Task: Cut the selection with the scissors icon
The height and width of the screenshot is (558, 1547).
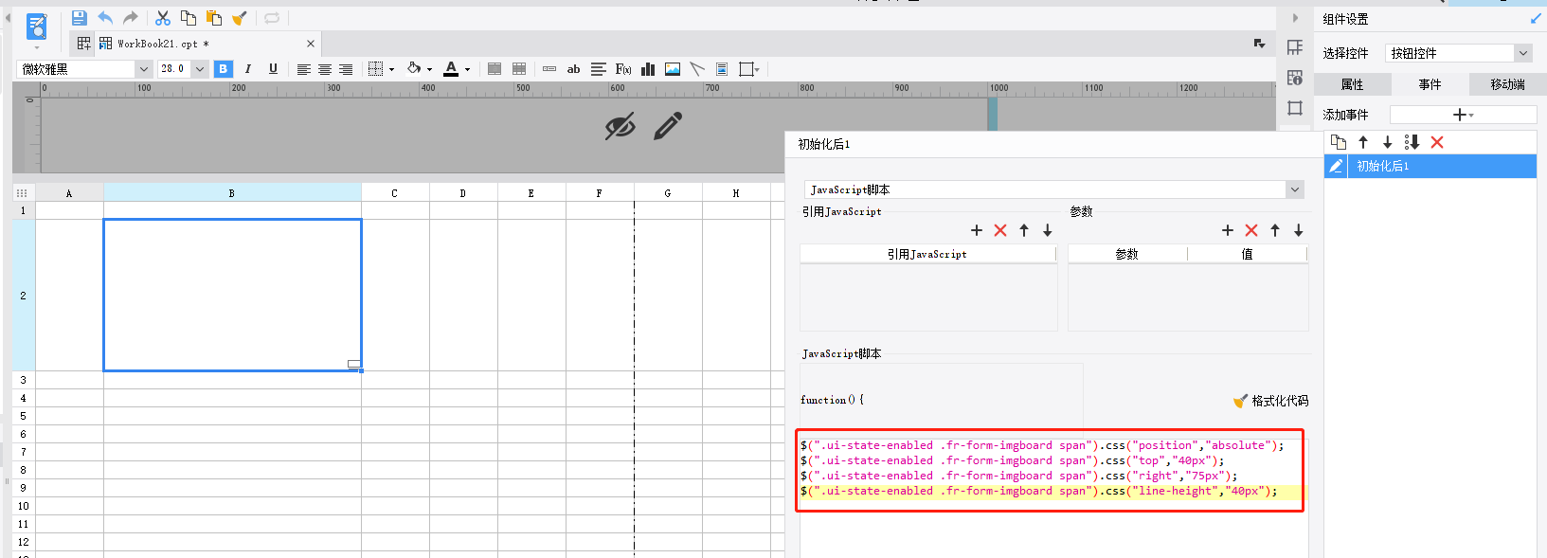Action: pos(163,18)
